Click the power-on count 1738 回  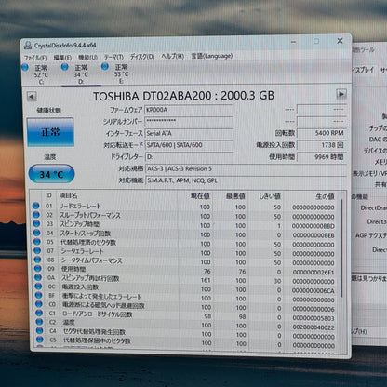pyautogui.click(x=322, y=145)
